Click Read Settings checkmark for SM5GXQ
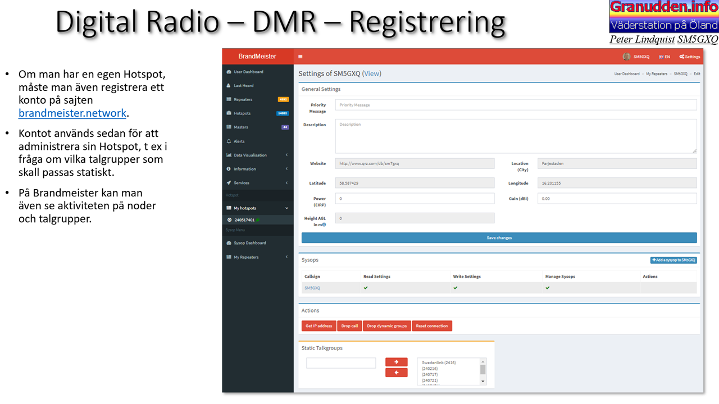 coord(366,288)
